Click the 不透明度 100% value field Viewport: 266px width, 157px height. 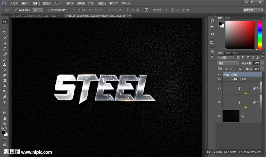pos(256,63)
